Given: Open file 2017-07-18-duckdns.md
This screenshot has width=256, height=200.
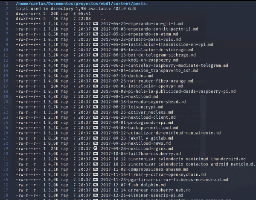Looking at the screenshot, I should pyautogui.click(x=127, y=76).
